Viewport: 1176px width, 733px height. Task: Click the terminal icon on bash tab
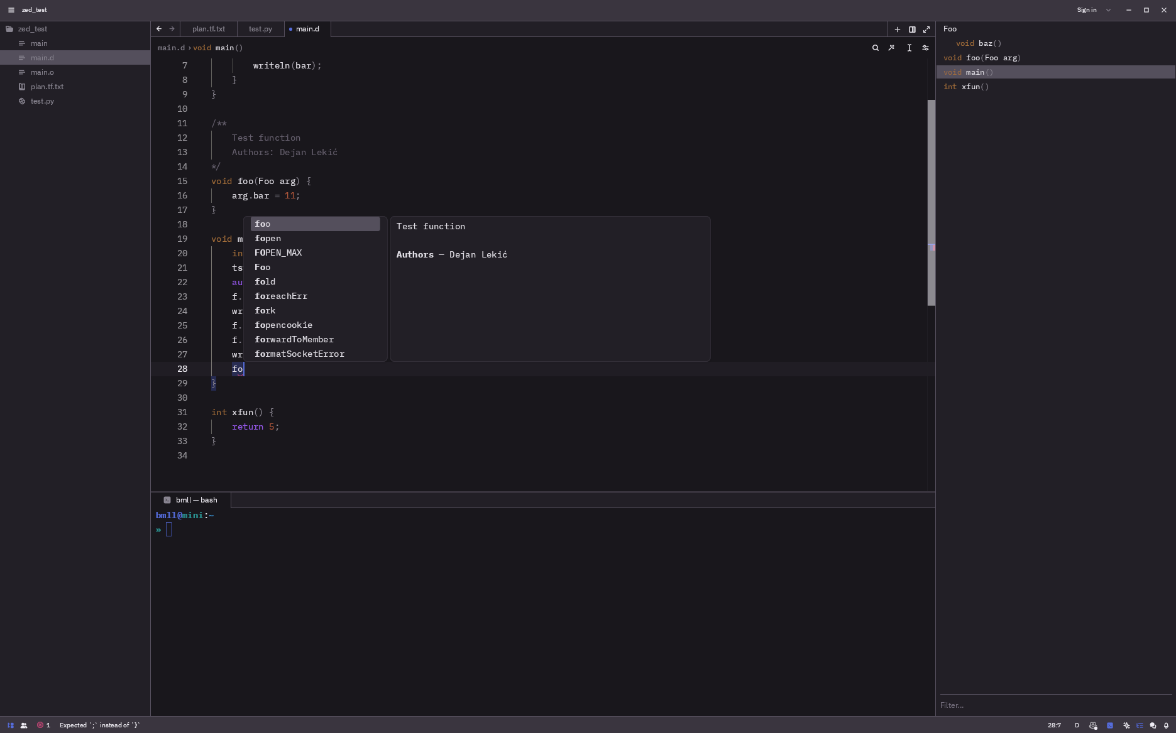pos(167,500)
